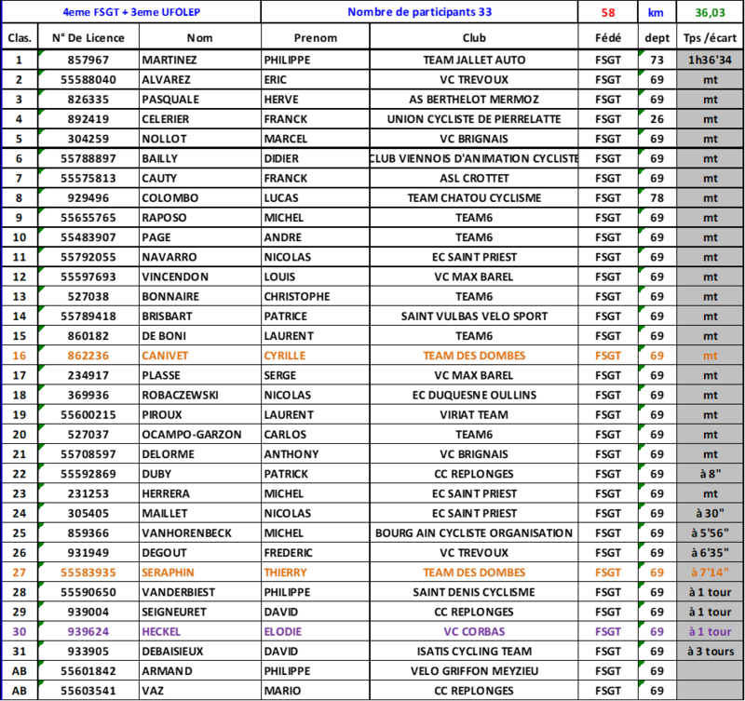Select the red '58' distance cell
This screenshot has height=701, width=745.
pos(608,12)
